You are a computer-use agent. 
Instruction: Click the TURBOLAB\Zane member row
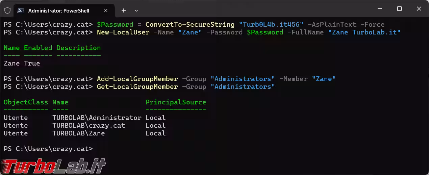tap(78, 133)
